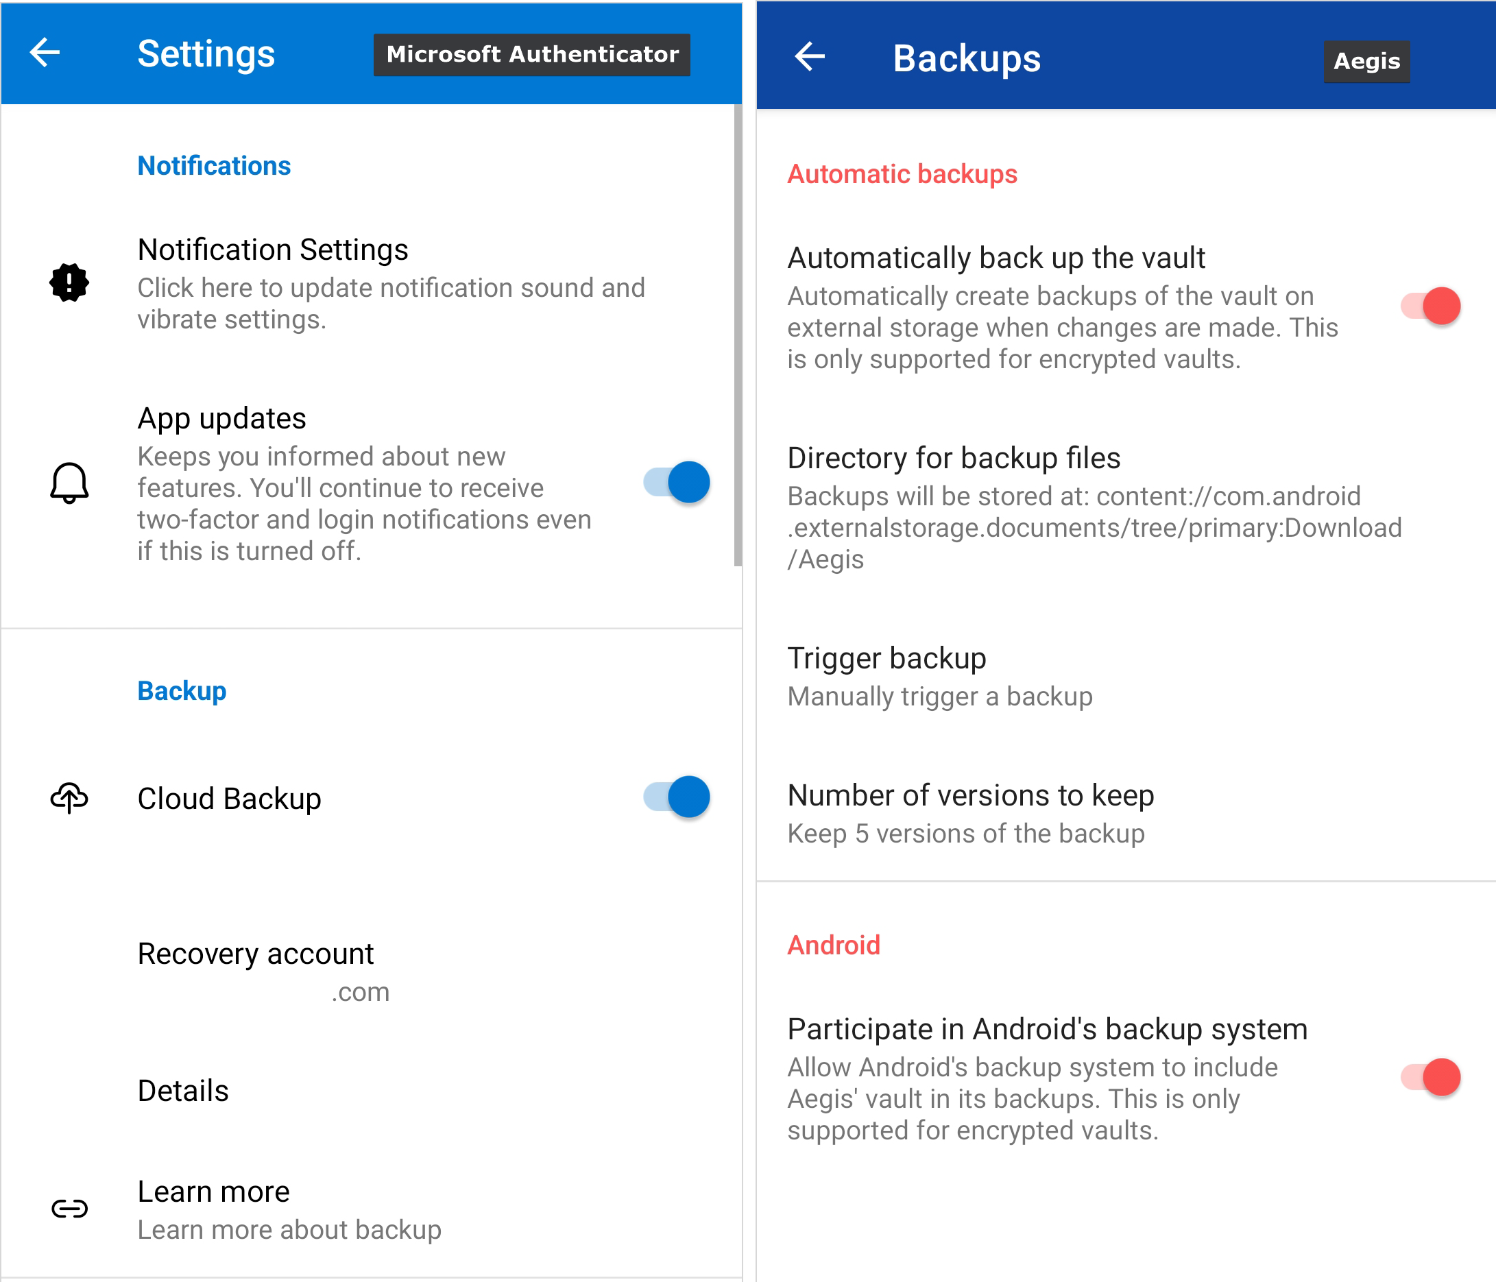Click the Cloud Backup label

click(229, 799)
